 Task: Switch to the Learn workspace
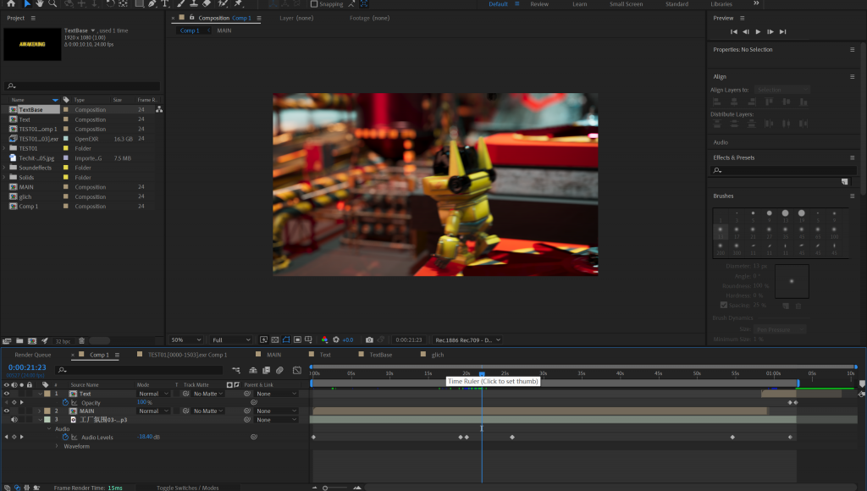(x=579, y=4)
